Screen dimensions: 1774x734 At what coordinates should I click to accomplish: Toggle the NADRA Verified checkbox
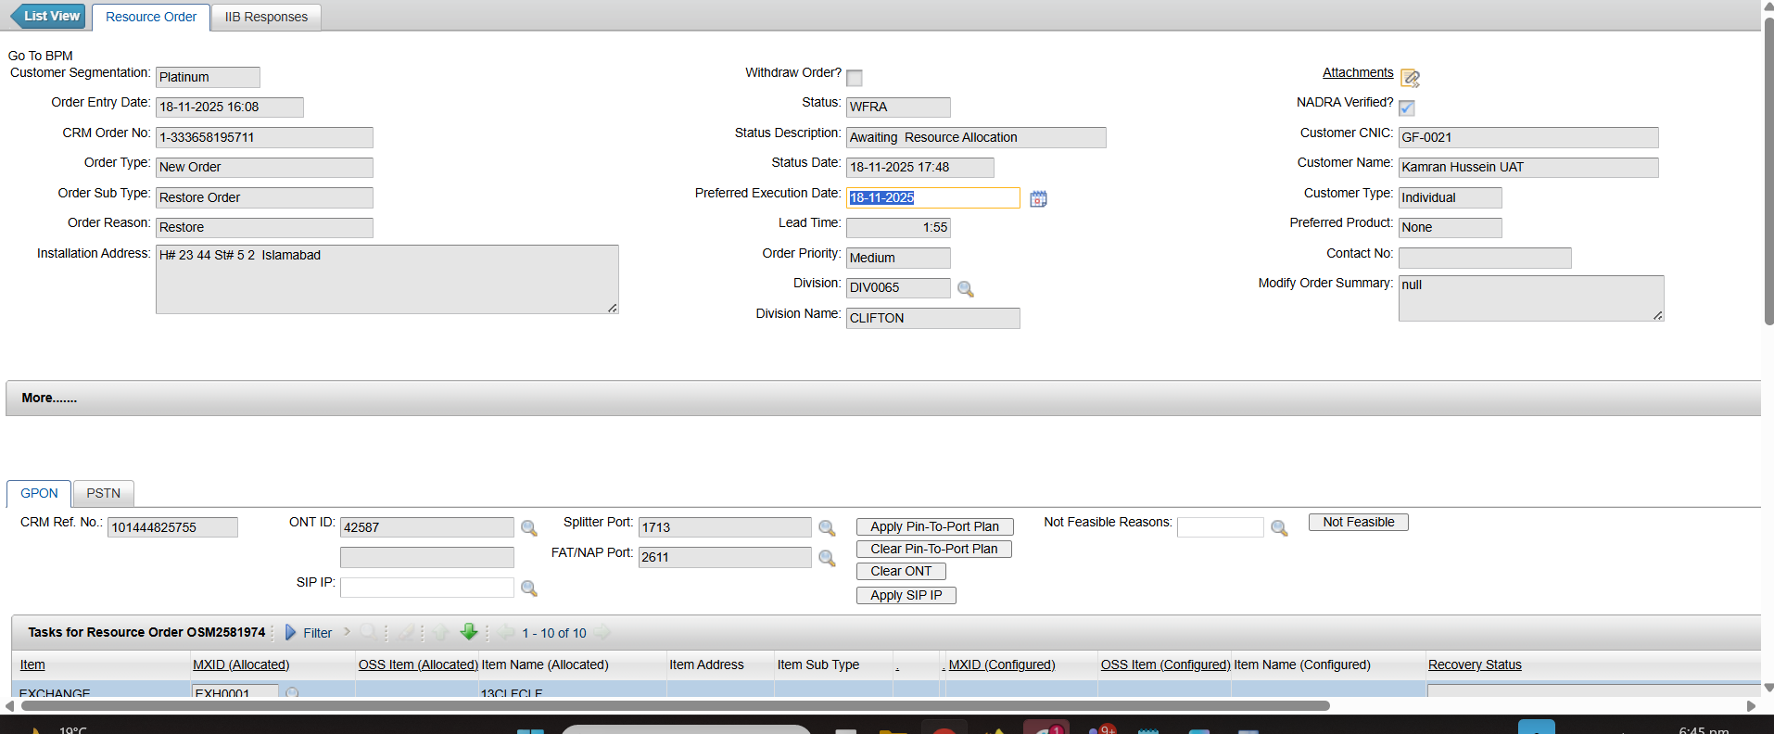coord(1406,108)
